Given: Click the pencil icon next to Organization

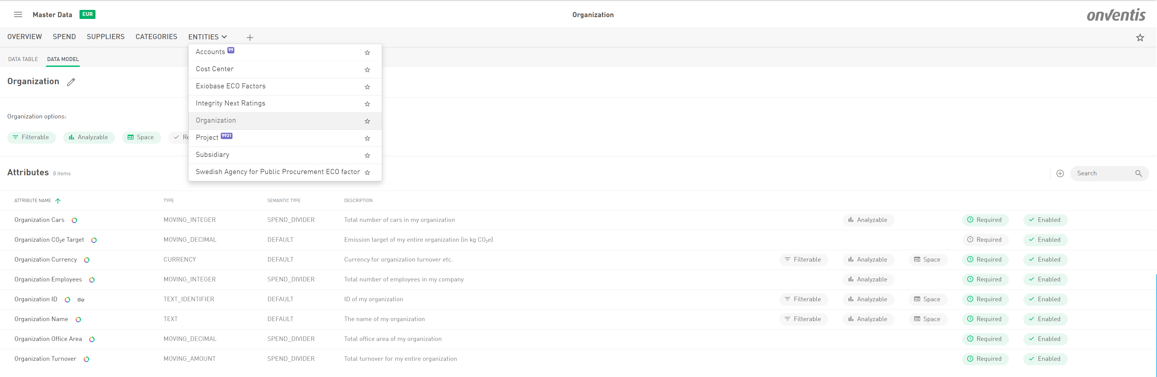Looking at the screenshot, I should click(x=71, y=82).
